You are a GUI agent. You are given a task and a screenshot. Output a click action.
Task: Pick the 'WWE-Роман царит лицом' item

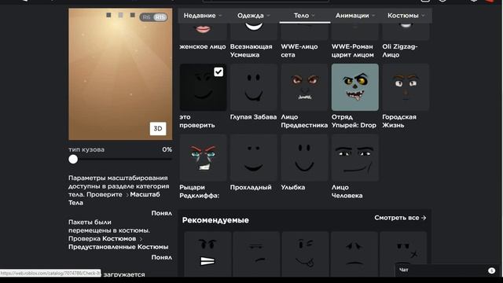tap(355, 31)
